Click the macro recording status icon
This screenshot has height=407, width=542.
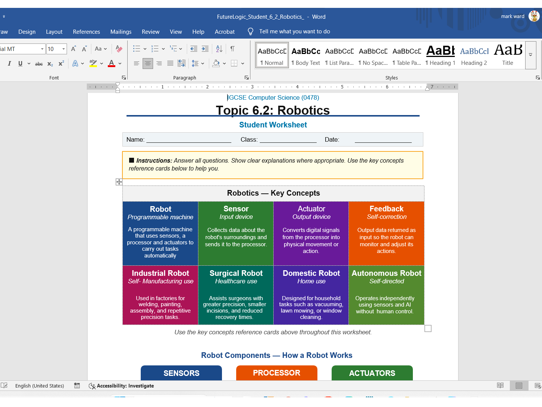[77, 386]
